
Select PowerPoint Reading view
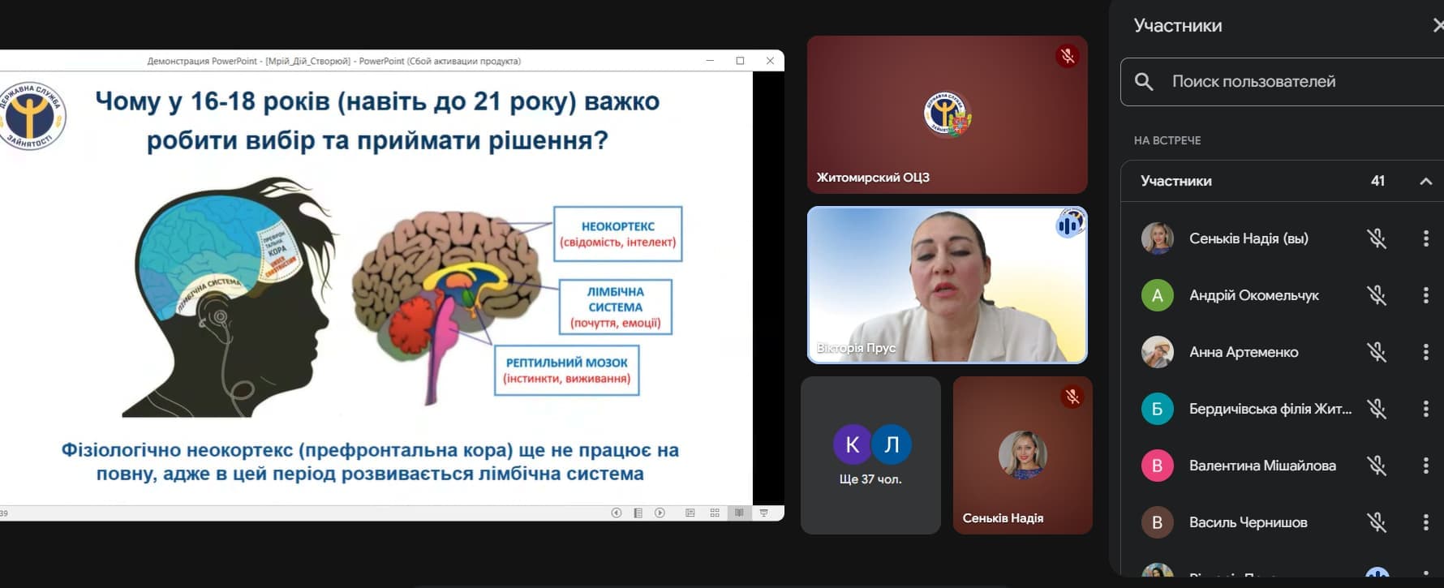coord(739,513)
